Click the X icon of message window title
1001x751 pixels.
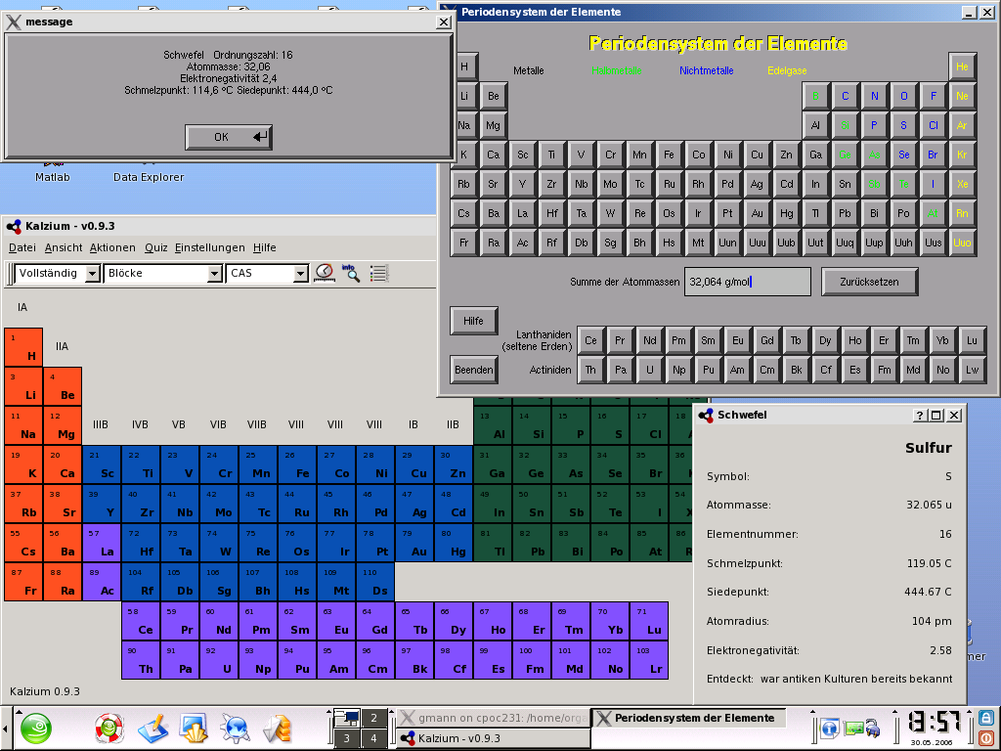click(x=14, y=22)
